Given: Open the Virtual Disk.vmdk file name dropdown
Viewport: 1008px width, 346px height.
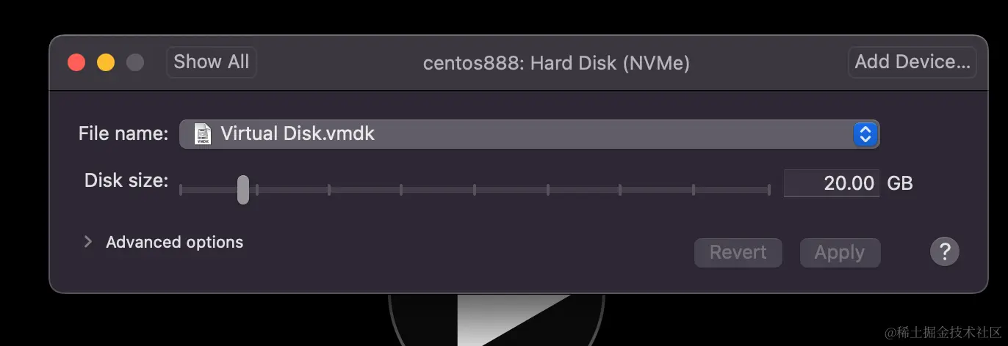Looking at the screenshot, I should [529, 134].
